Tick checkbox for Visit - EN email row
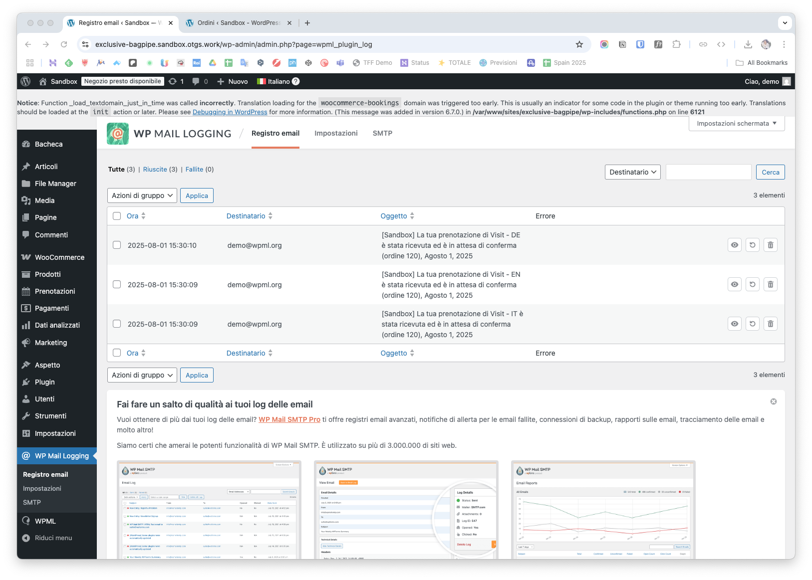Image resolution: width=812 pixels, height=580 pixels. tap(117, 284)
